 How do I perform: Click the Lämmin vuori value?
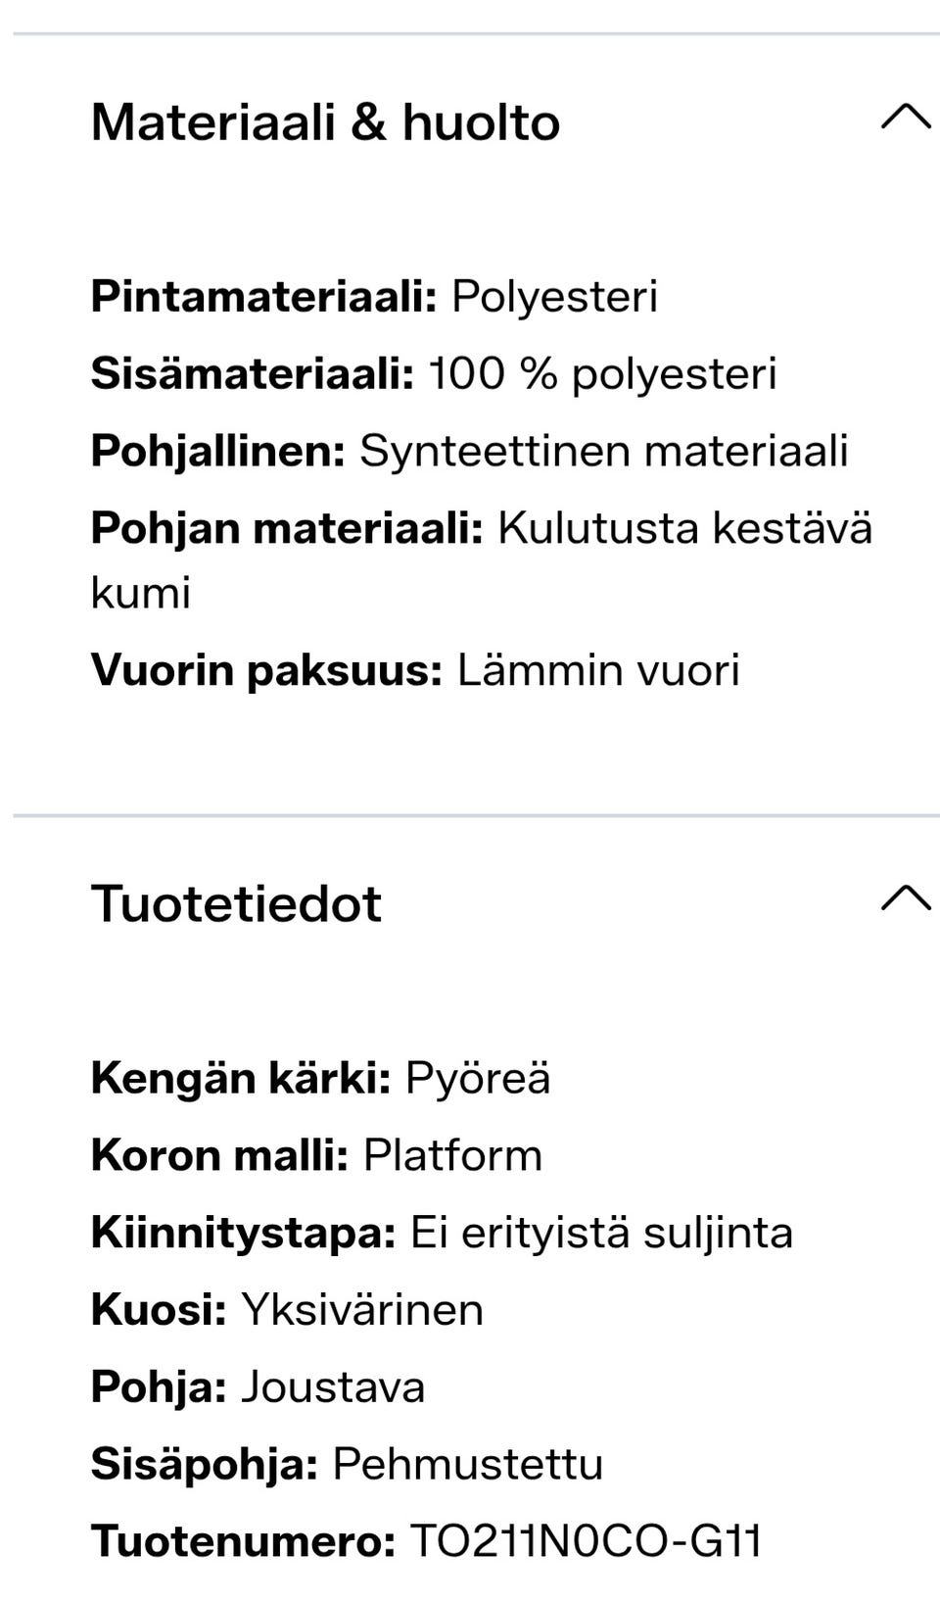tap(599, 669)
